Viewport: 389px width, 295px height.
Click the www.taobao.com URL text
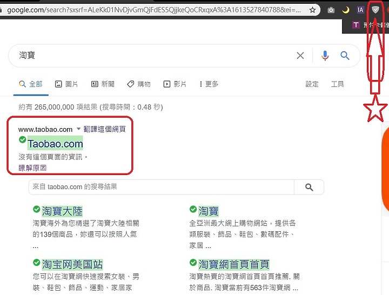(45, 129)
